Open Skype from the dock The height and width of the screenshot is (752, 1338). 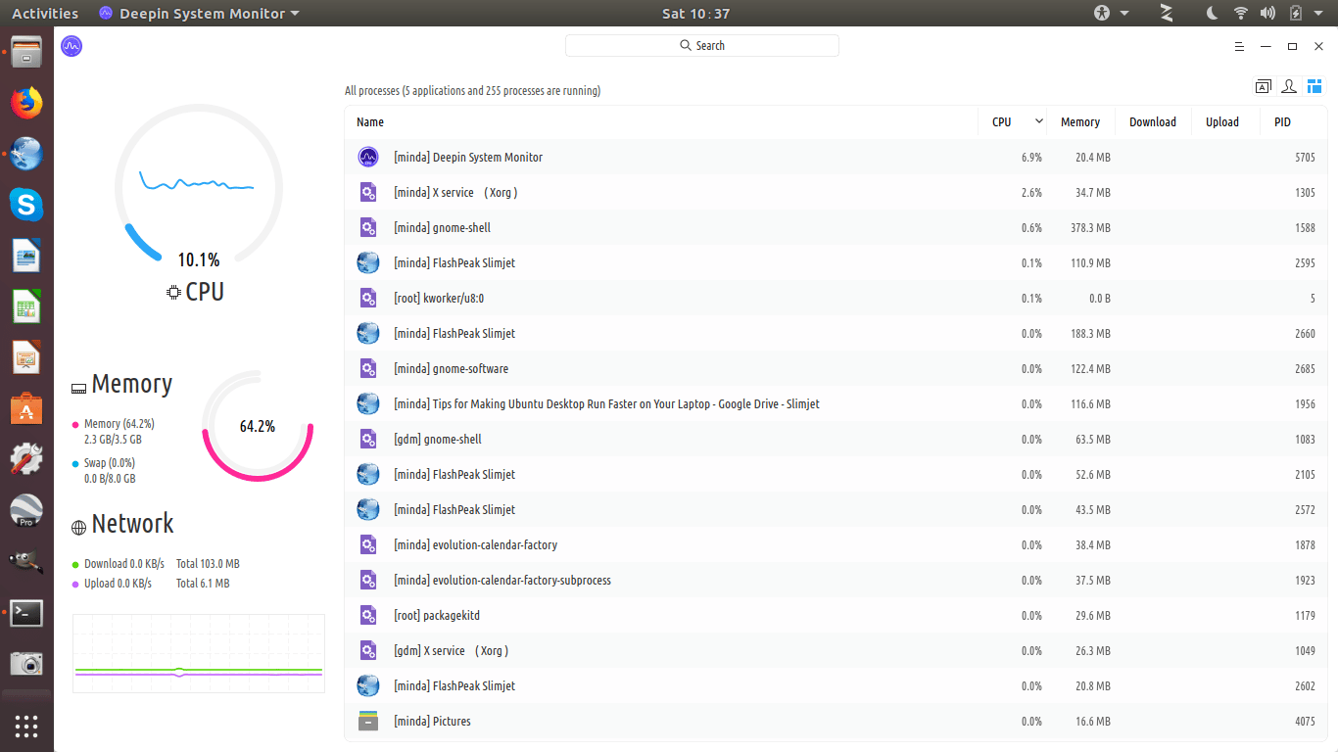26,205
